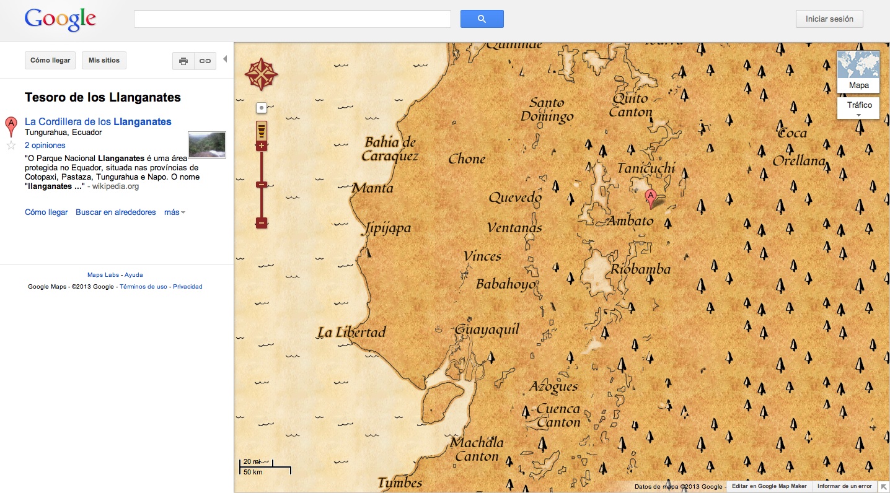Collapse the side panel with the arrow

[225, 59]
